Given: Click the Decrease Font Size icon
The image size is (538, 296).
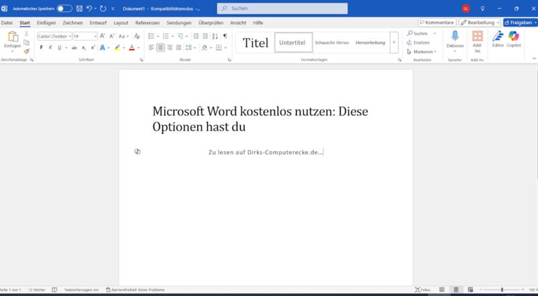Looking at the screenshot, I should (112, 36).
